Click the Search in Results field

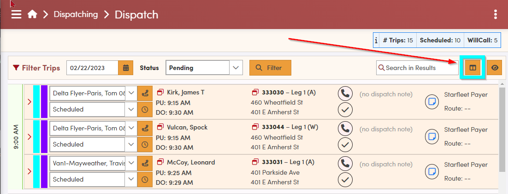[414, 68]
